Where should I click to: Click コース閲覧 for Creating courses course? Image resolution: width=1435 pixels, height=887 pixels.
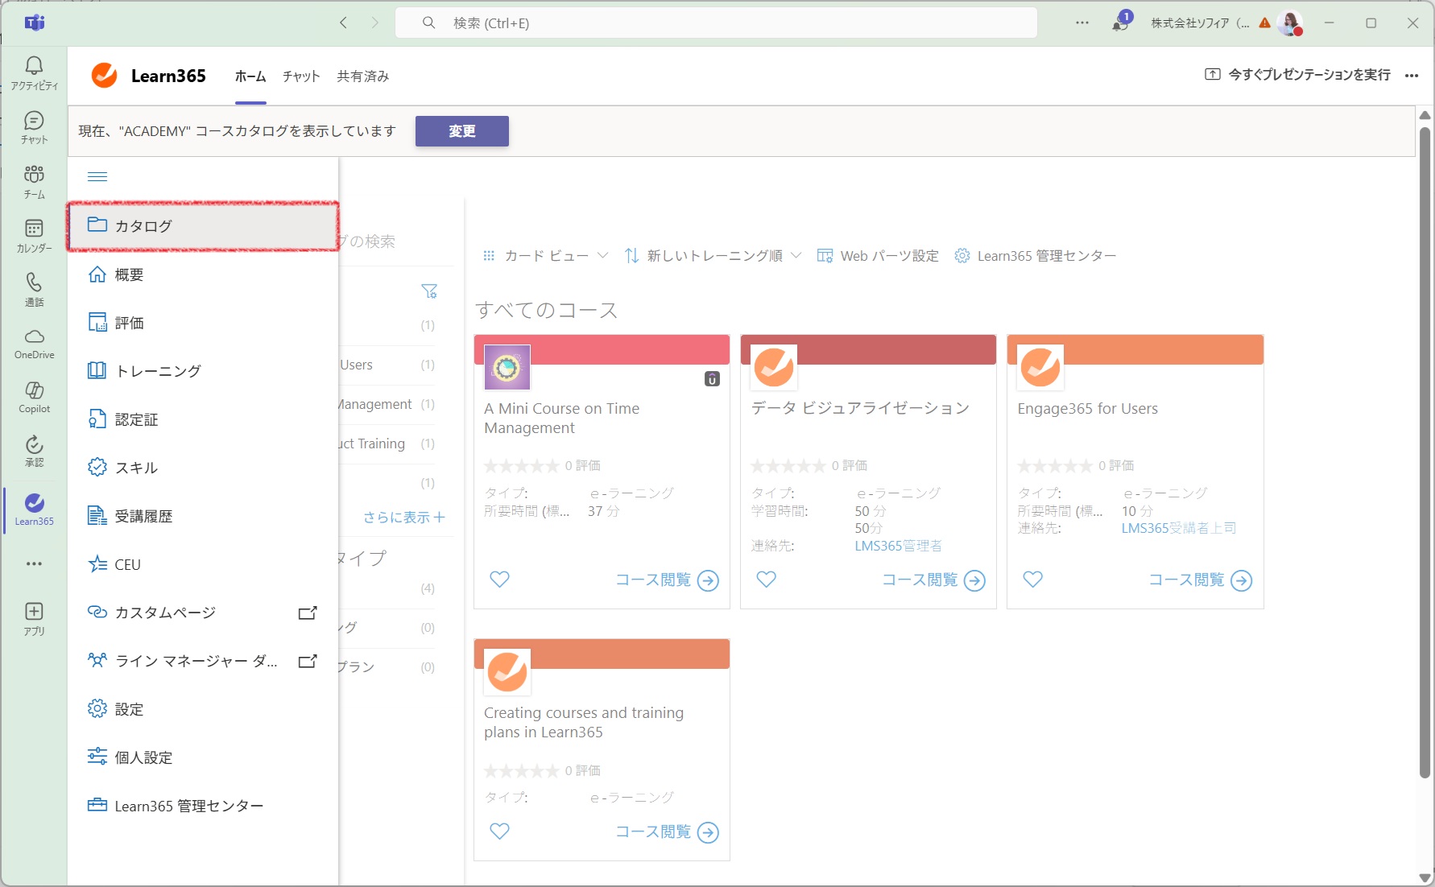click(667, 832)
